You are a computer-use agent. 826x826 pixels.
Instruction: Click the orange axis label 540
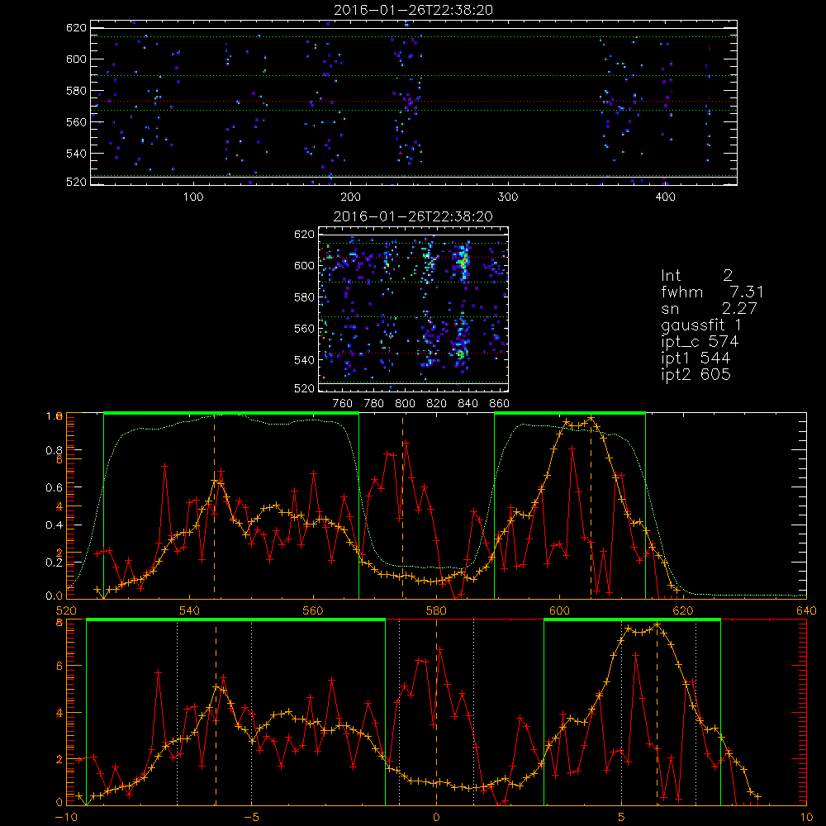[x=190, y=610]
